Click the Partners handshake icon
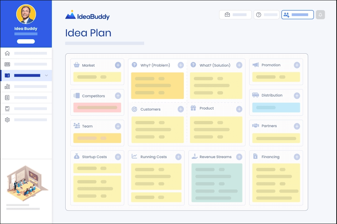Screen dimensions: 337x224 pos(256,126)
